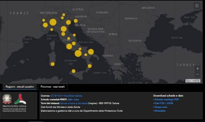205x122 pixels.
Task: Open the Metadata download link
Action: 160,111
